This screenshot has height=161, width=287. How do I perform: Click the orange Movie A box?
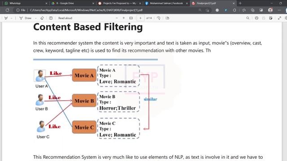pyautogui.click(x=84, y=75)
